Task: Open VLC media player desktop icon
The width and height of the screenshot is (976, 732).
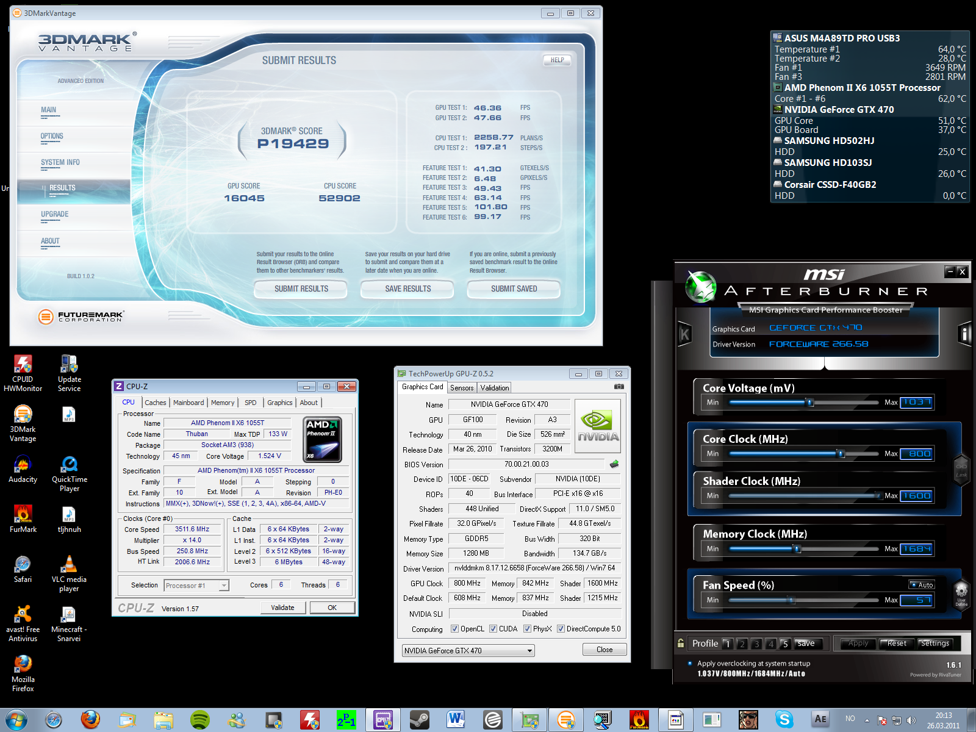Action: 69,573
